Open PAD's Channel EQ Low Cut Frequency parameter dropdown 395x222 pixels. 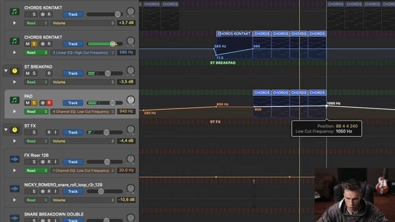point(83,112)
